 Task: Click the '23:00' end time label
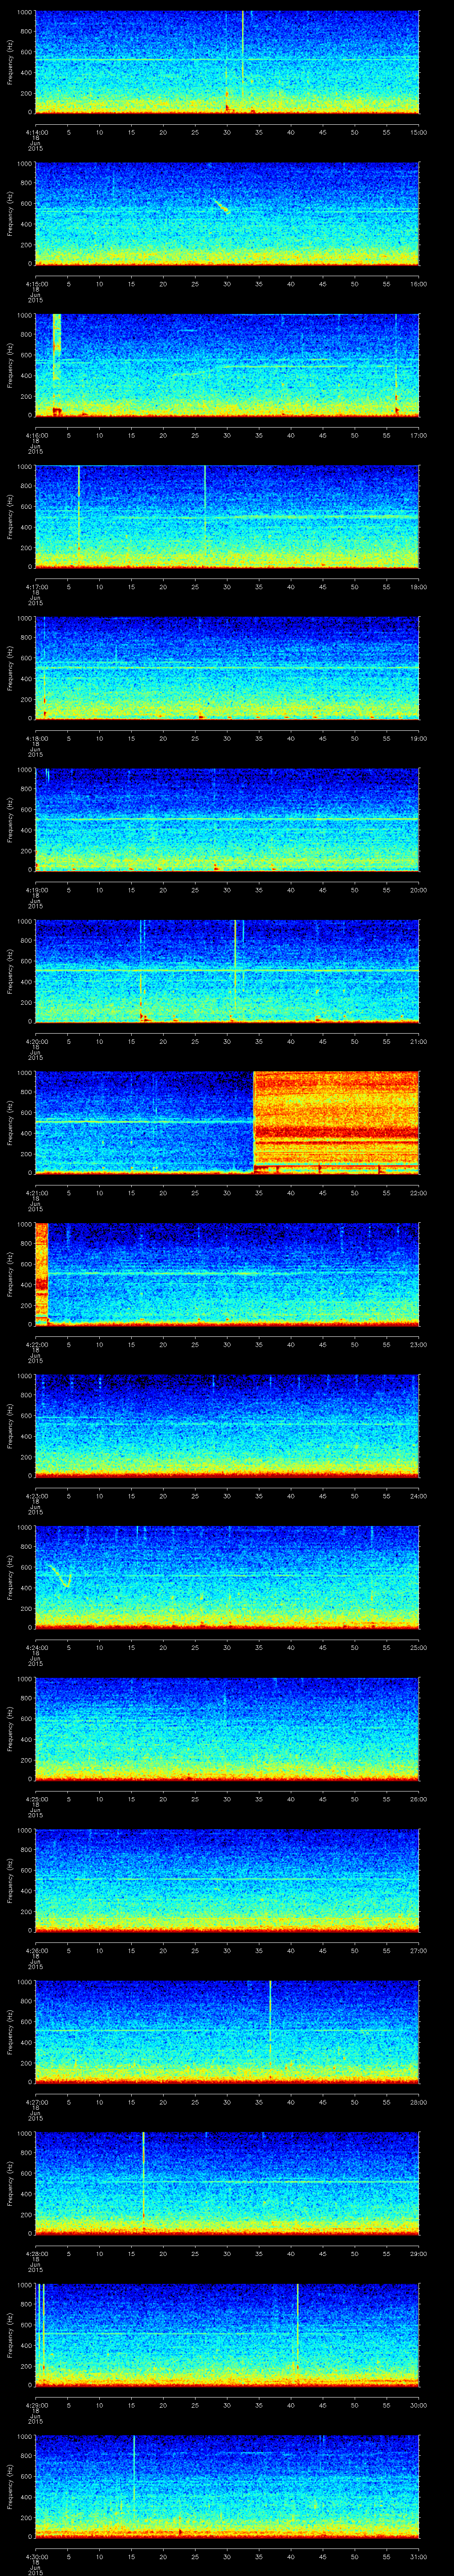[419, 1344]
